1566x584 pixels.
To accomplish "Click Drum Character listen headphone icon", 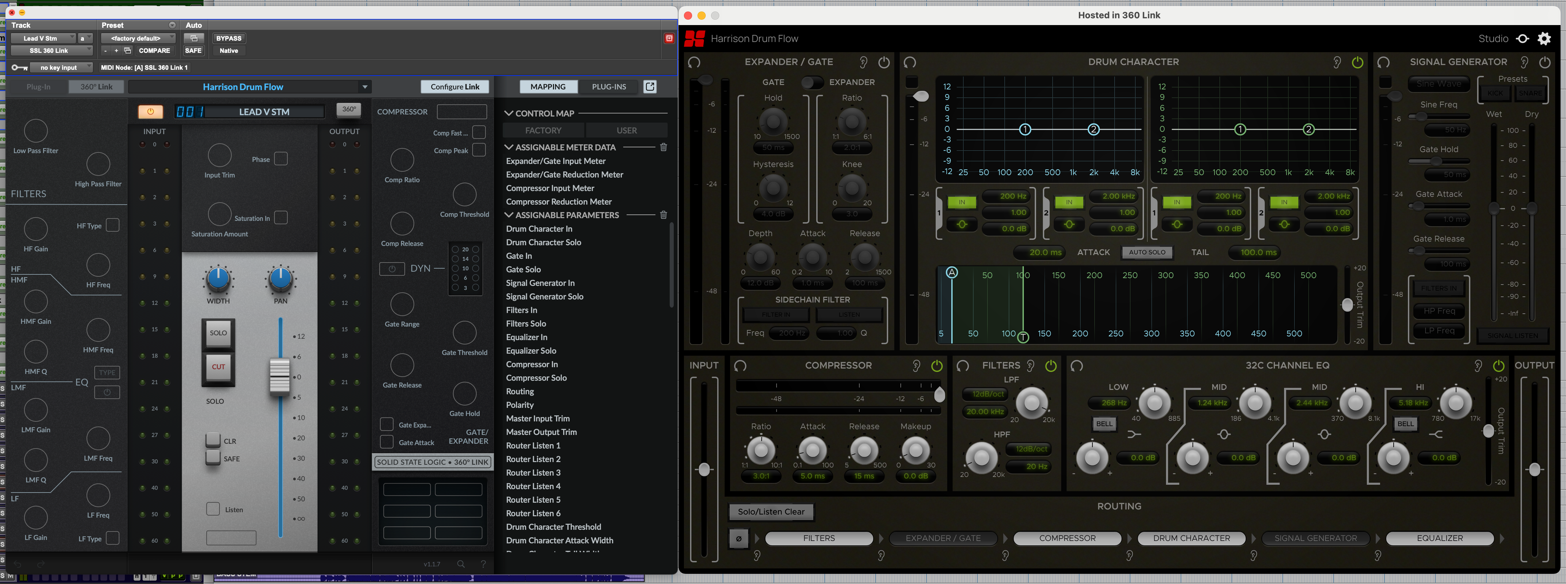I will (x=910, y=62).
